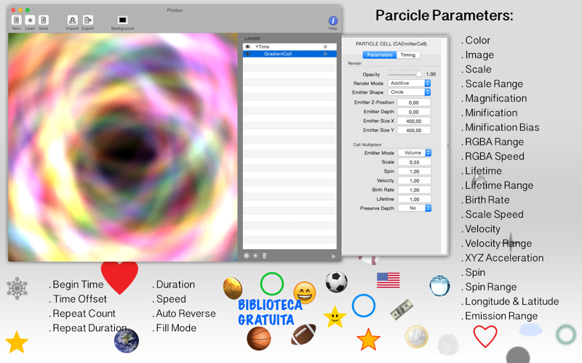Switch to the Timing tab
The width and height of the screenshot is (582, 363).
click(x=408, y=55)
